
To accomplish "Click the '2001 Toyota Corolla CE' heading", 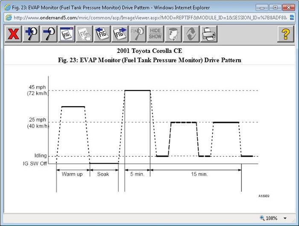I will point(149,51).
